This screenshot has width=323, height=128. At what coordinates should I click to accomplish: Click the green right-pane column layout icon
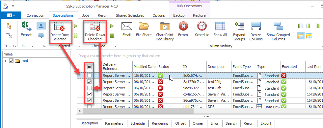pyautogui.click(x=317, y=26)
